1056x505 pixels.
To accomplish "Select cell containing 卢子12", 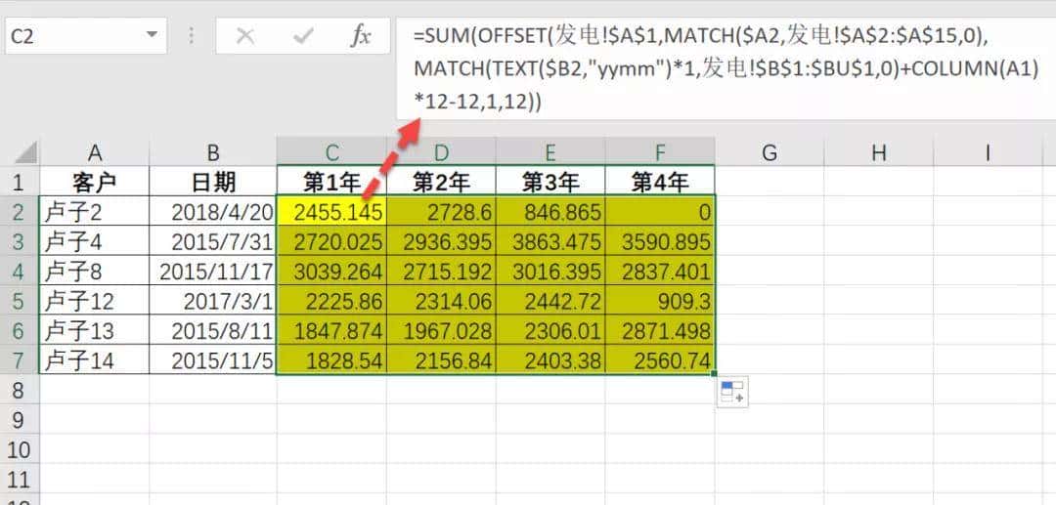I will (x=94, y=301).
